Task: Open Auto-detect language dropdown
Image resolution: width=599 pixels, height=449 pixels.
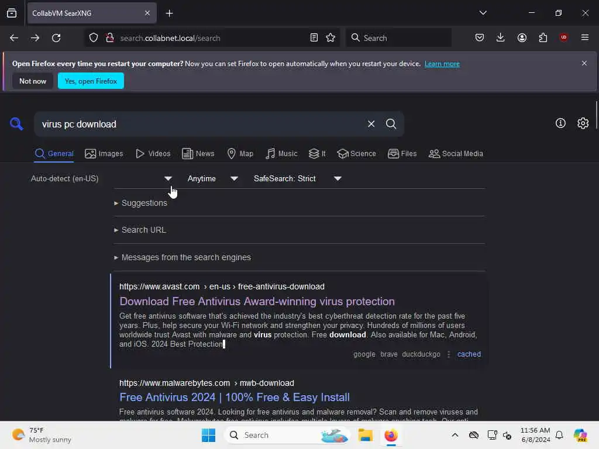Action: tap(102, 179)
